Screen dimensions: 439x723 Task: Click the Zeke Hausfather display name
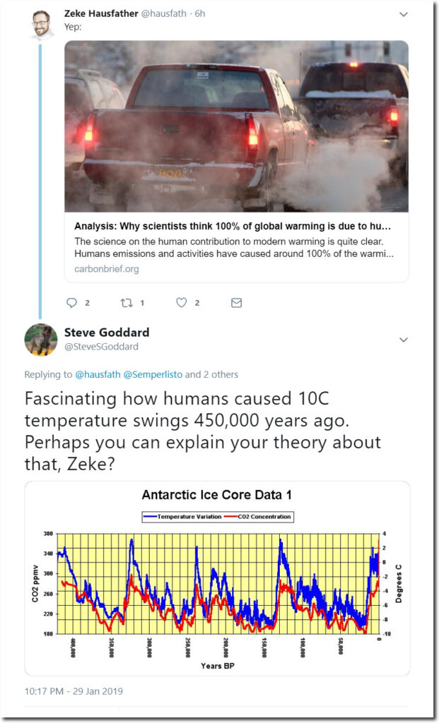point(101,13)
